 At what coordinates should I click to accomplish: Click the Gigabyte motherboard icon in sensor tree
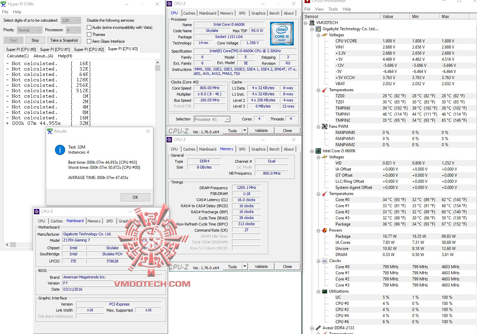(x=319, y=29)
